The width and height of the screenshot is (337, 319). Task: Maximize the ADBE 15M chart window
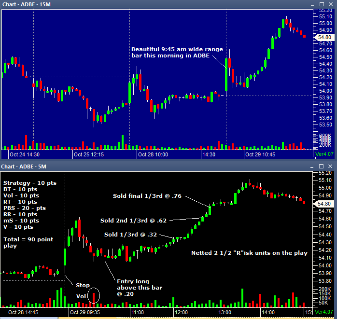tap(322, 4)
